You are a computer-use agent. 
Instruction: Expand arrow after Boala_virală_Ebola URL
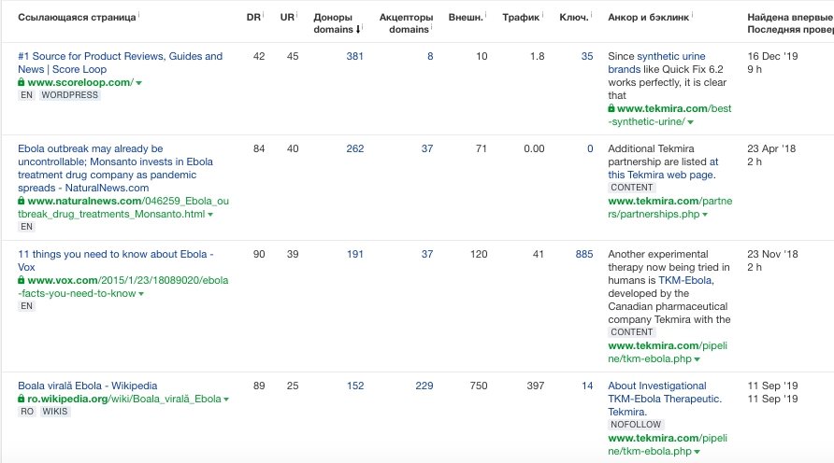pos(226,400)
